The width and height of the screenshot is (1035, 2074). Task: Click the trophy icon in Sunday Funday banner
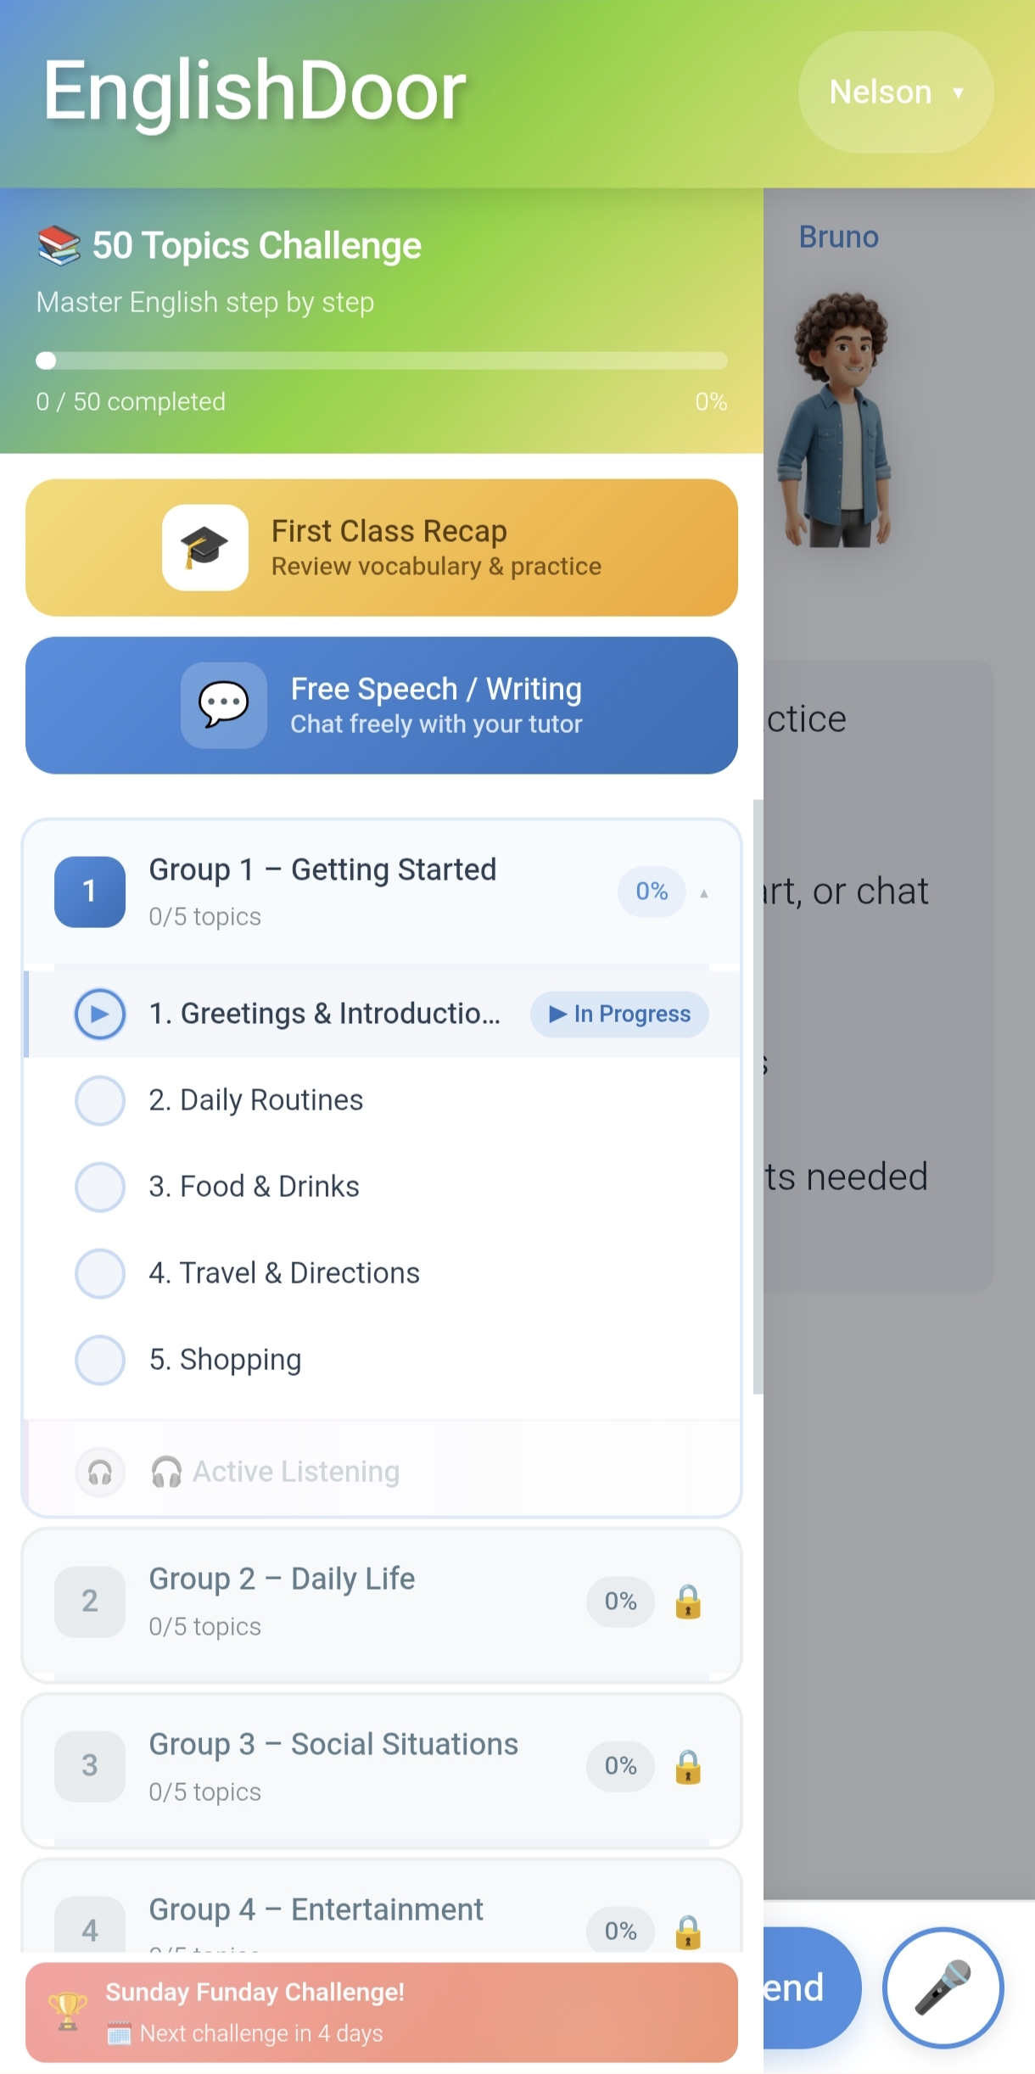tap(68, 2011)
